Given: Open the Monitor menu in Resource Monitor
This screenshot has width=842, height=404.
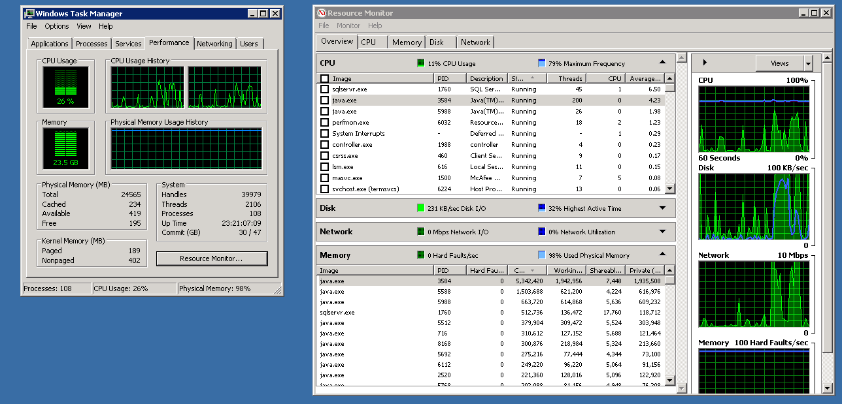Looking at the screenshot, I should (x=348, y=25).
